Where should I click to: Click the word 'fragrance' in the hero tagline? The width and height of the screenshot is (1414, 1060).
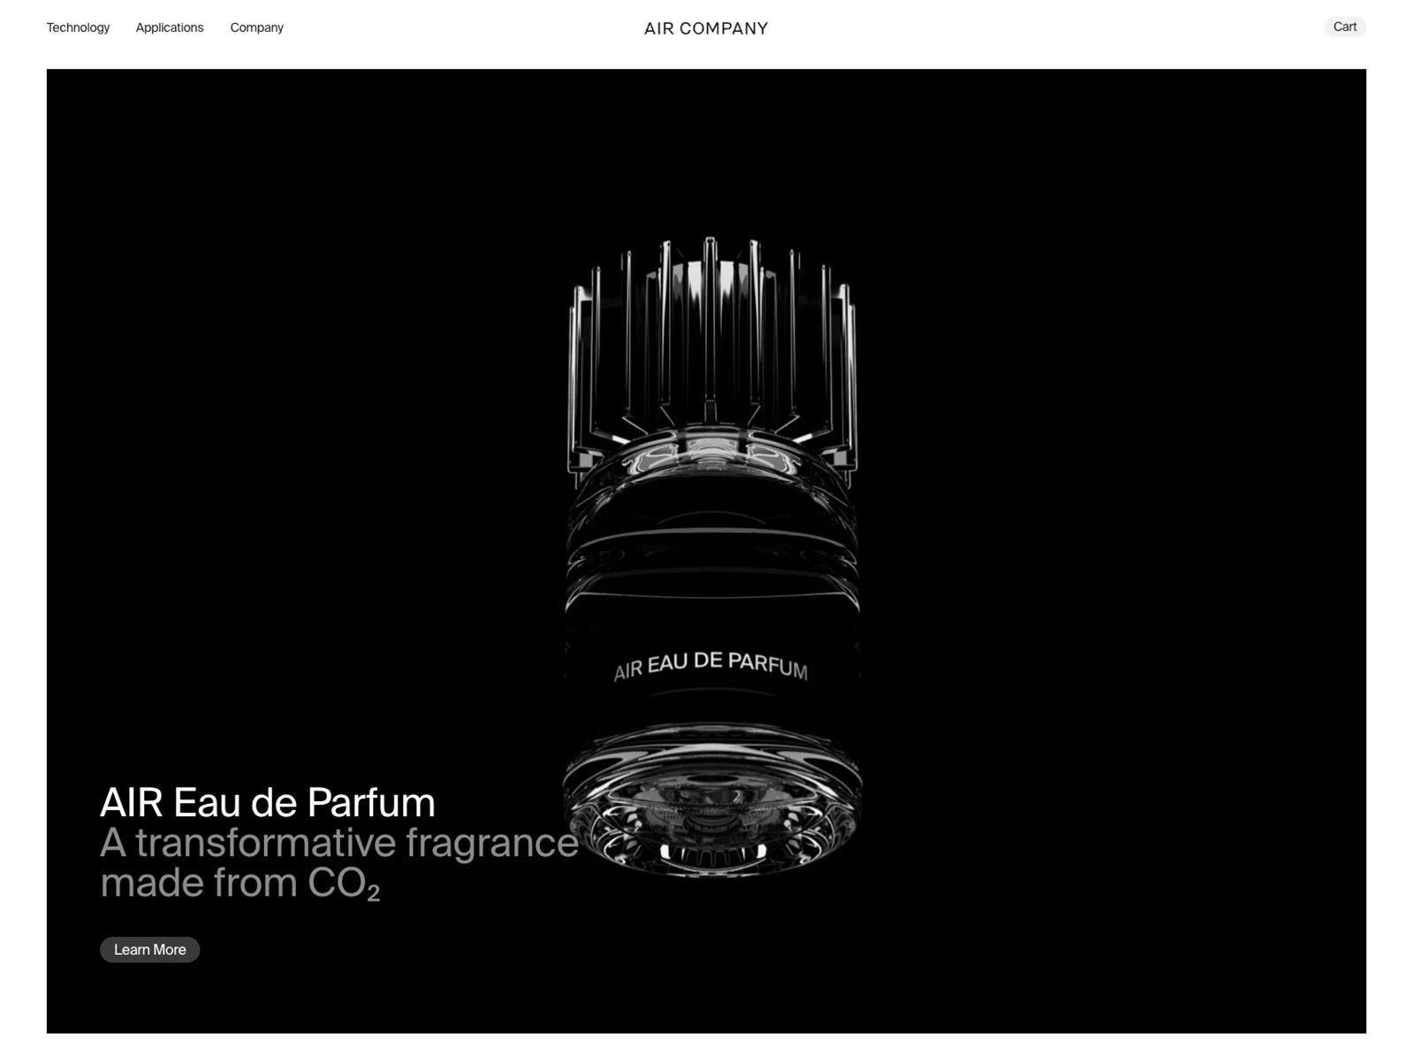coord(492,844)
